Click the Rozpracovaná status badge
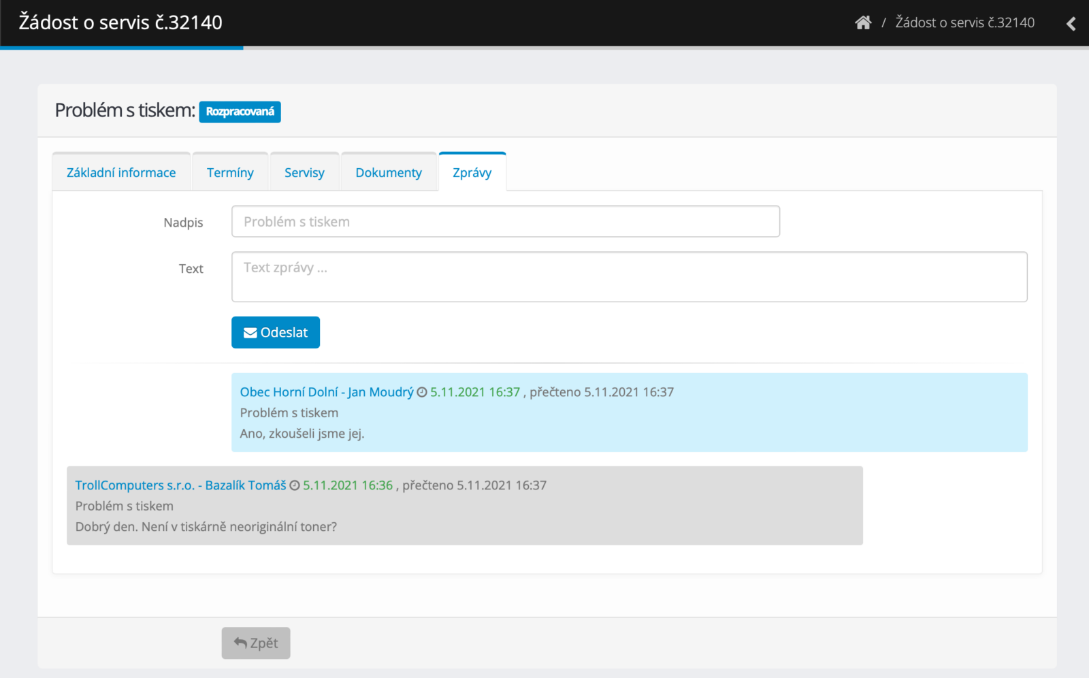This screenshot has height=678, width=1089. coord(240,112)
